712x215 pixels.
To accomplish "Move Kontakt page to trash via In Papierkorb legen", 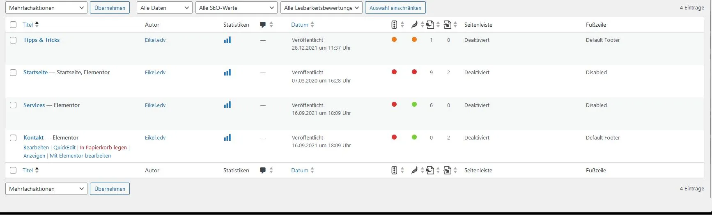I will pos(103,147).
